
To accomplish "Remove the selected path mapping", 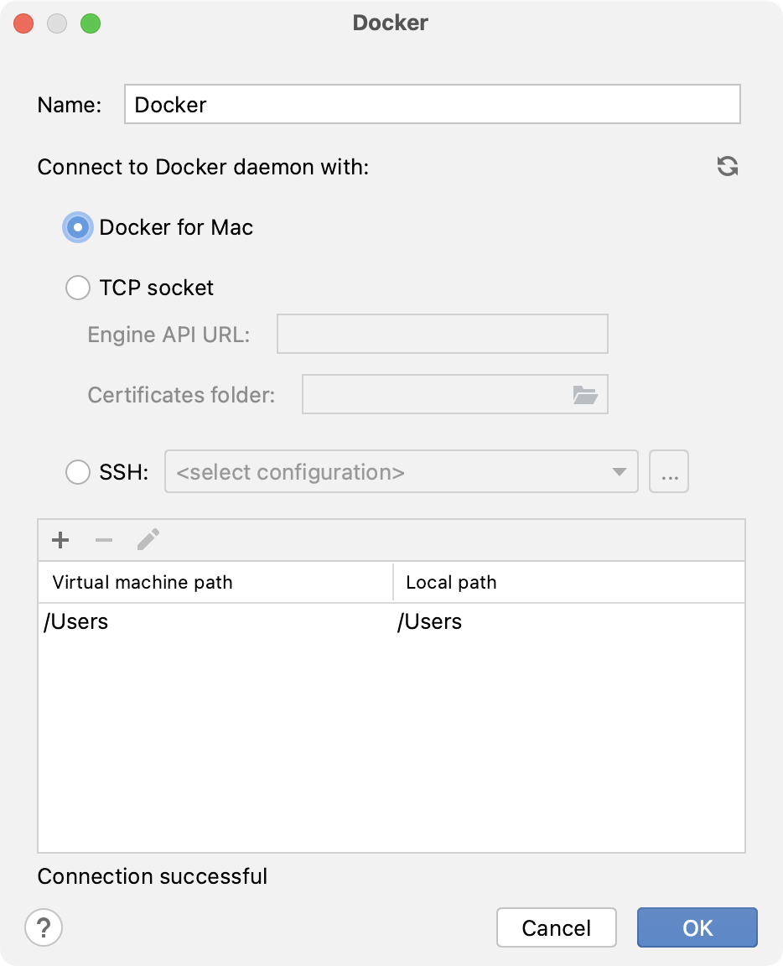I will tap(103, 540).
